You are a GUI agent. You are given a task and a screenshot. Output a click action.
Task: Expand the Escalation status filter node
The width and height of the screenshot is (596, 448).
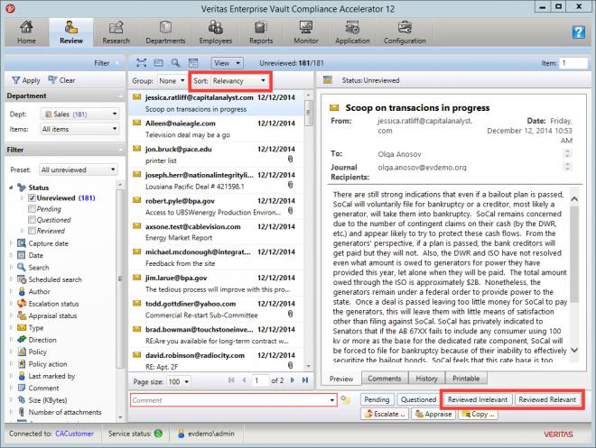click(x=11, y=304)
